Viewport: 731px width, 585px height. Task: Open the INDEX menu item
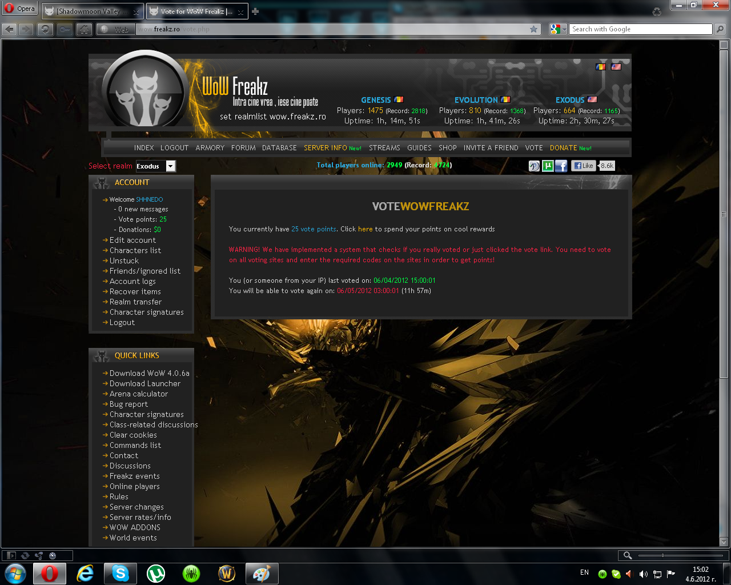pyautogui.click(x=144, y=148)
